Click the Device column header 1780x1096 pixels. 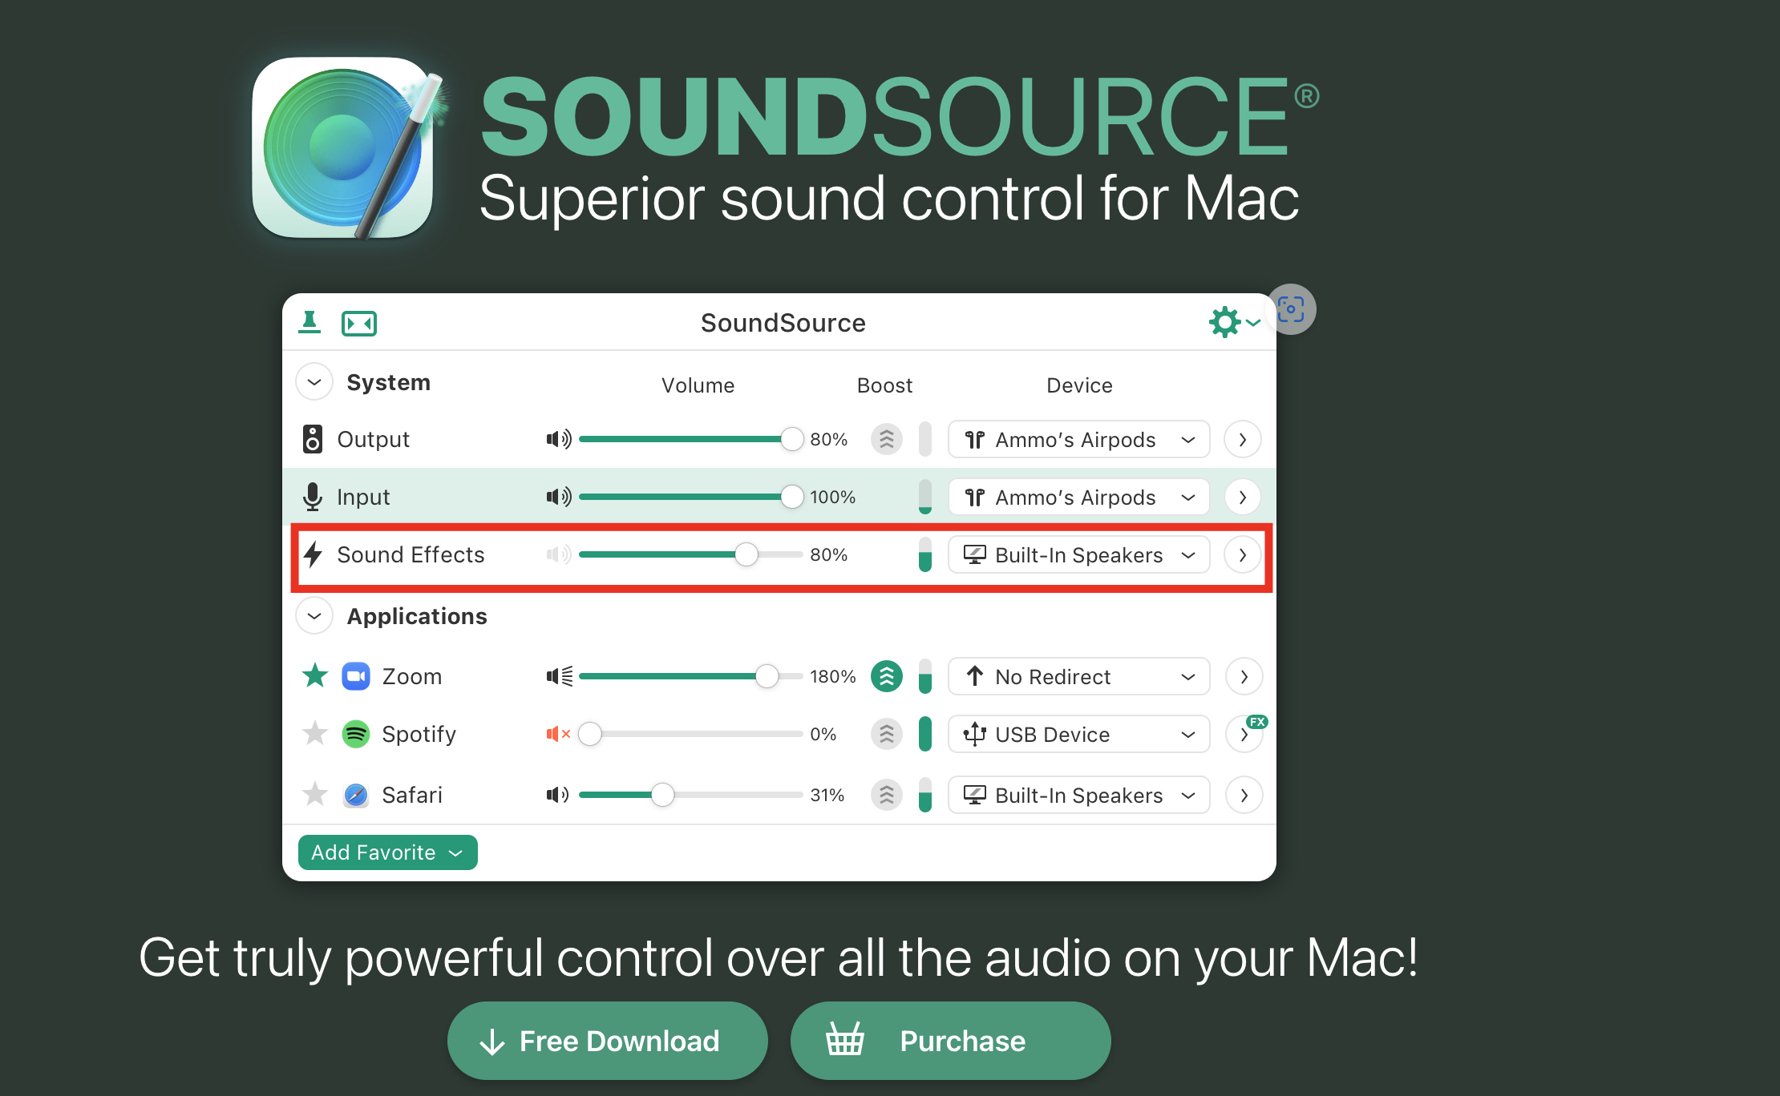1080,385
